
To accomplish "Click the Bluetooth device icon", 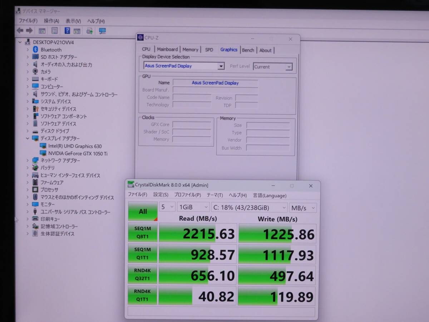I will [x=35, y=50].
